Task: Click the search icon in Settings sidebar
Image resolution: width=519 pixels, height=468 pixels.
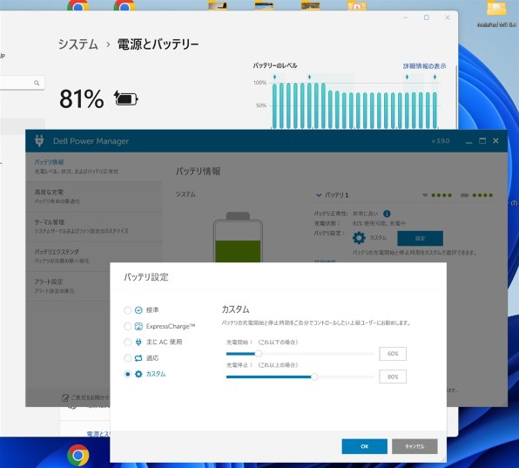Action: (37, 83)
